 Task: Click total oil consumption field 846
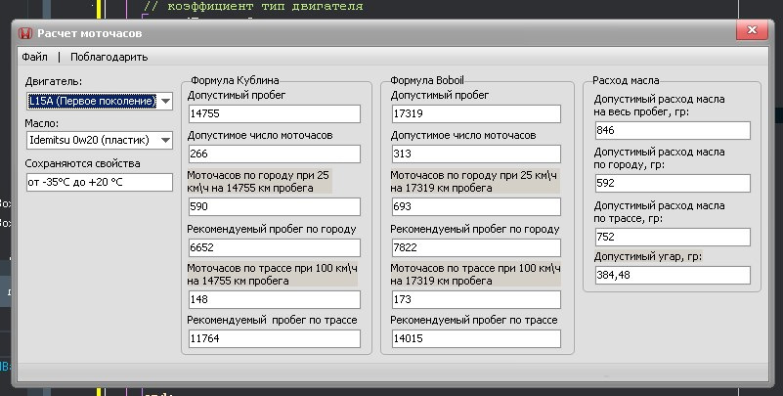click(673, 131)
